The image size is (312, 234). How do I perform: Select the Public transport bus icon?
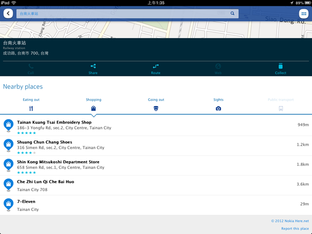pos(281,109)
